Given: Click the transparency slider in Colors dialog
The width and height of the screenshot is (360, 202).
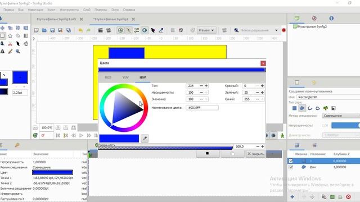Looking at the screenshot, I should [x=165, y=148].
